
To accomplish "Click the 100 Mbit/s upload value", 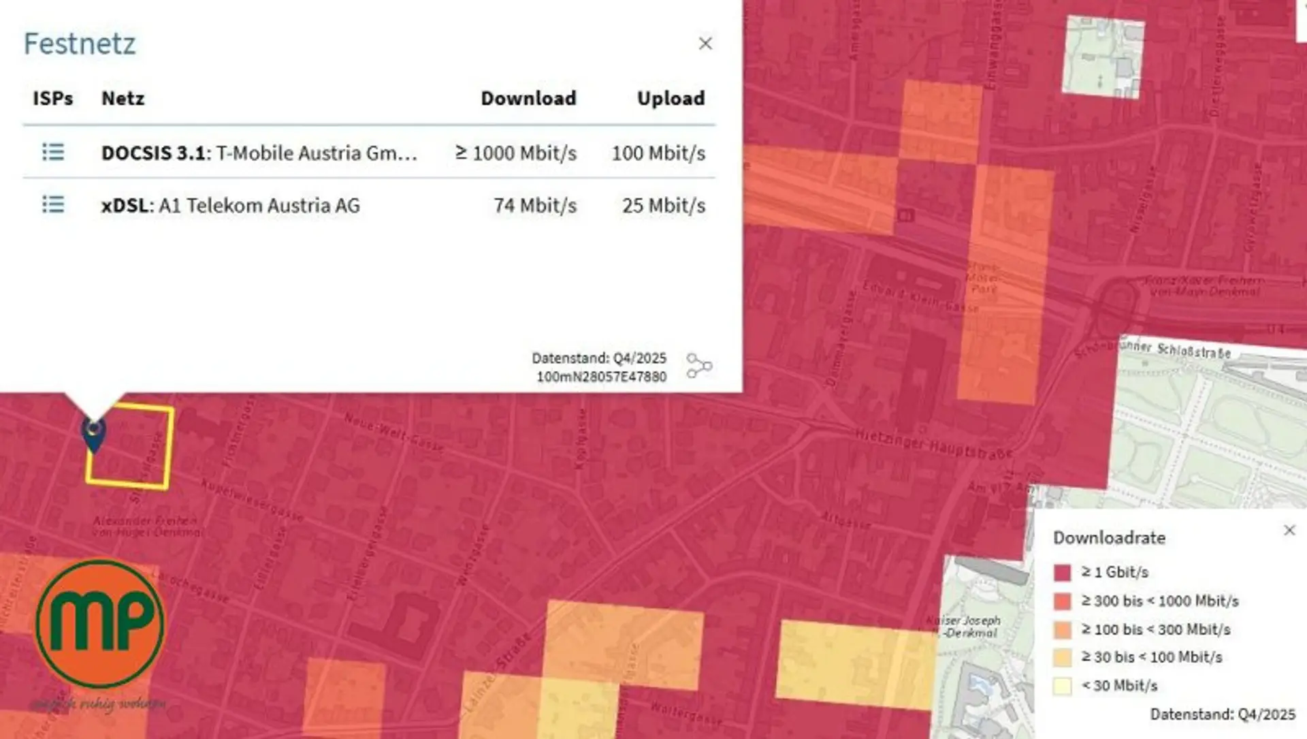I will tap(658, 153).
